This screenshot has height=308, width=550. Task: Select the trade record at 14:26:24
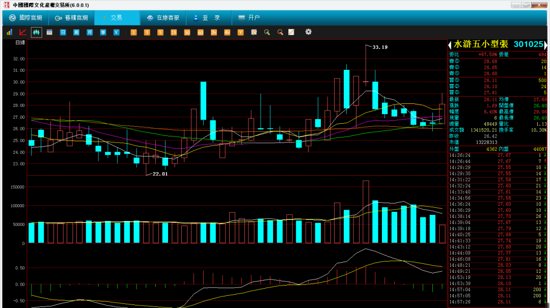498,155
